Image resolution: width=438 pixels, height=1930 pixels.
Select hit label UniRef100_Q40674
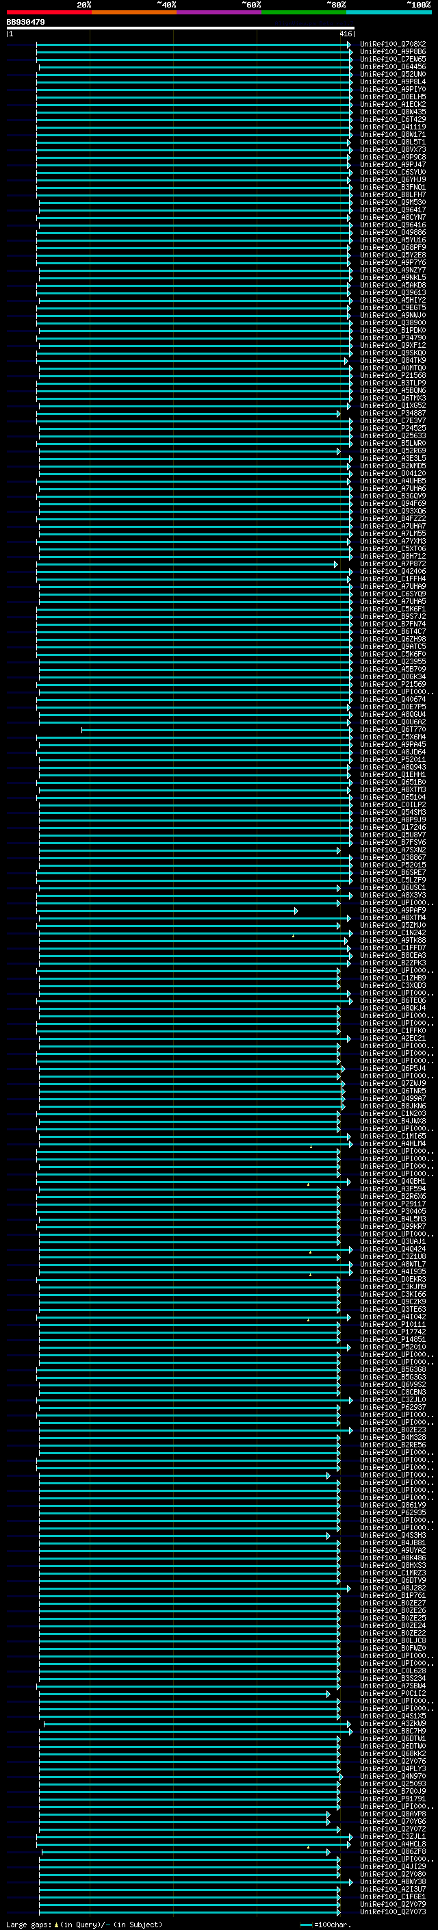click(x=392, y=699)
